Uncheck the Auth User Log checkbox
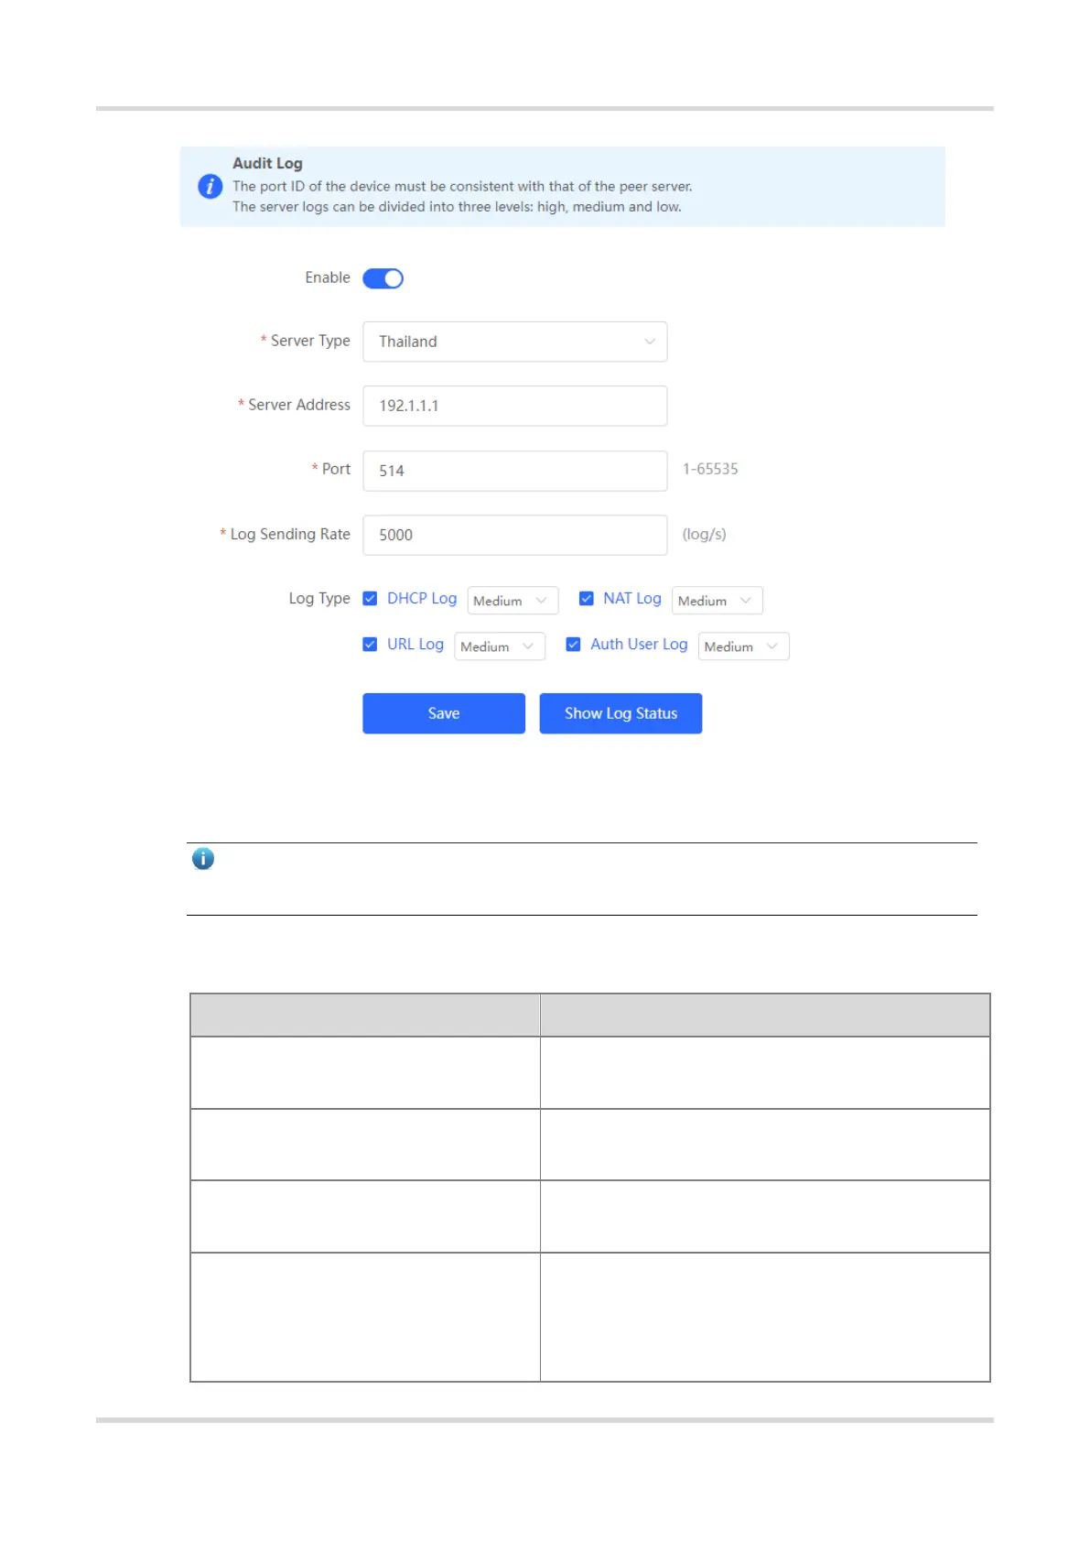This screenshot has height=1542, width=1090. [573, 645]
